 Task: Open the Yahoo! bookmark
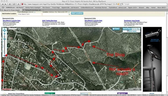click(153, 7)
